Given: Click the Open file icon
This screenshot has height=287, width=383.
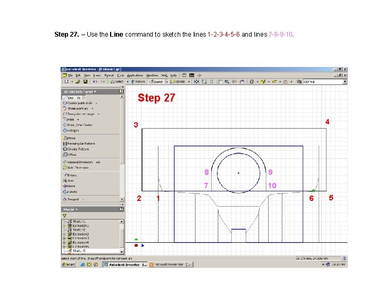Looking at the screenshot, I should pyautogui.click(x=78, y=81).
